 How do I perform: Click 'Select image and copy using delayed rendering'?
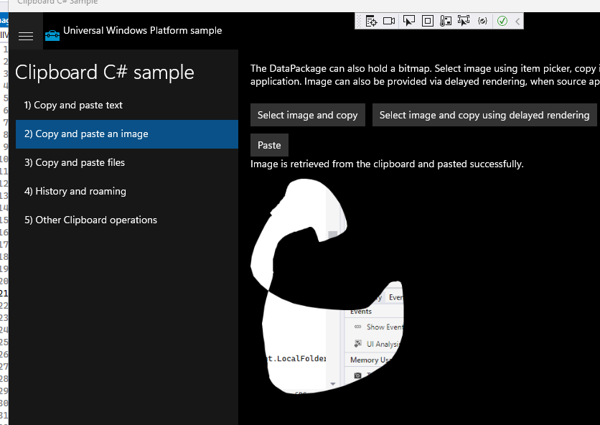coord(484,115)
